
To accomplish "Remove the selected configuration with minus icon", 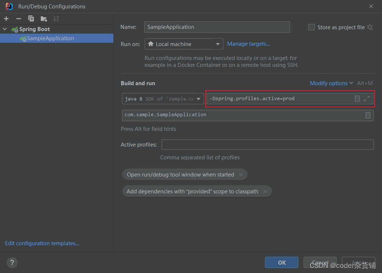I will click(19, 19).
